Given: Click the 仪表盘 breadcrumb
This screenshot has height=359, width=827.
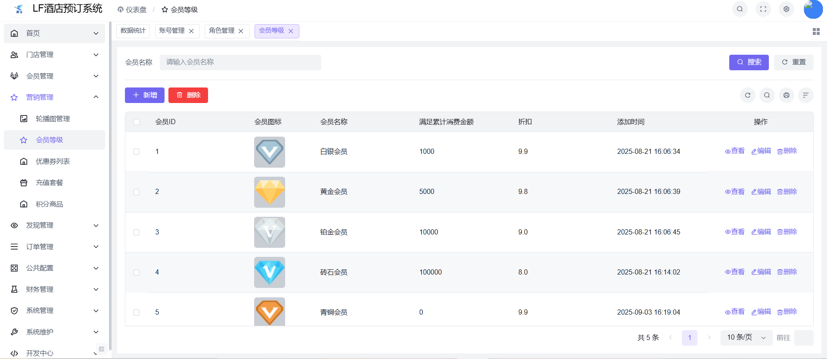Looking at the screenshot, I should [x=132, y=9].
